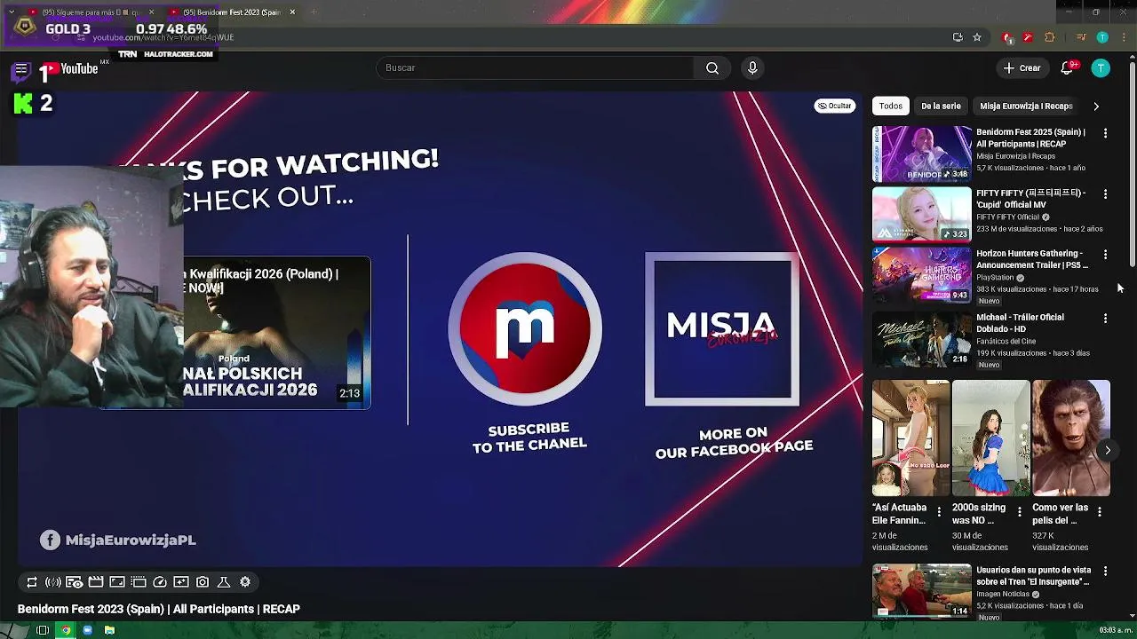Open options menu for FIFTY FIFTY Cupid video
This screenshot has width=1137, height=639.
1105,193
